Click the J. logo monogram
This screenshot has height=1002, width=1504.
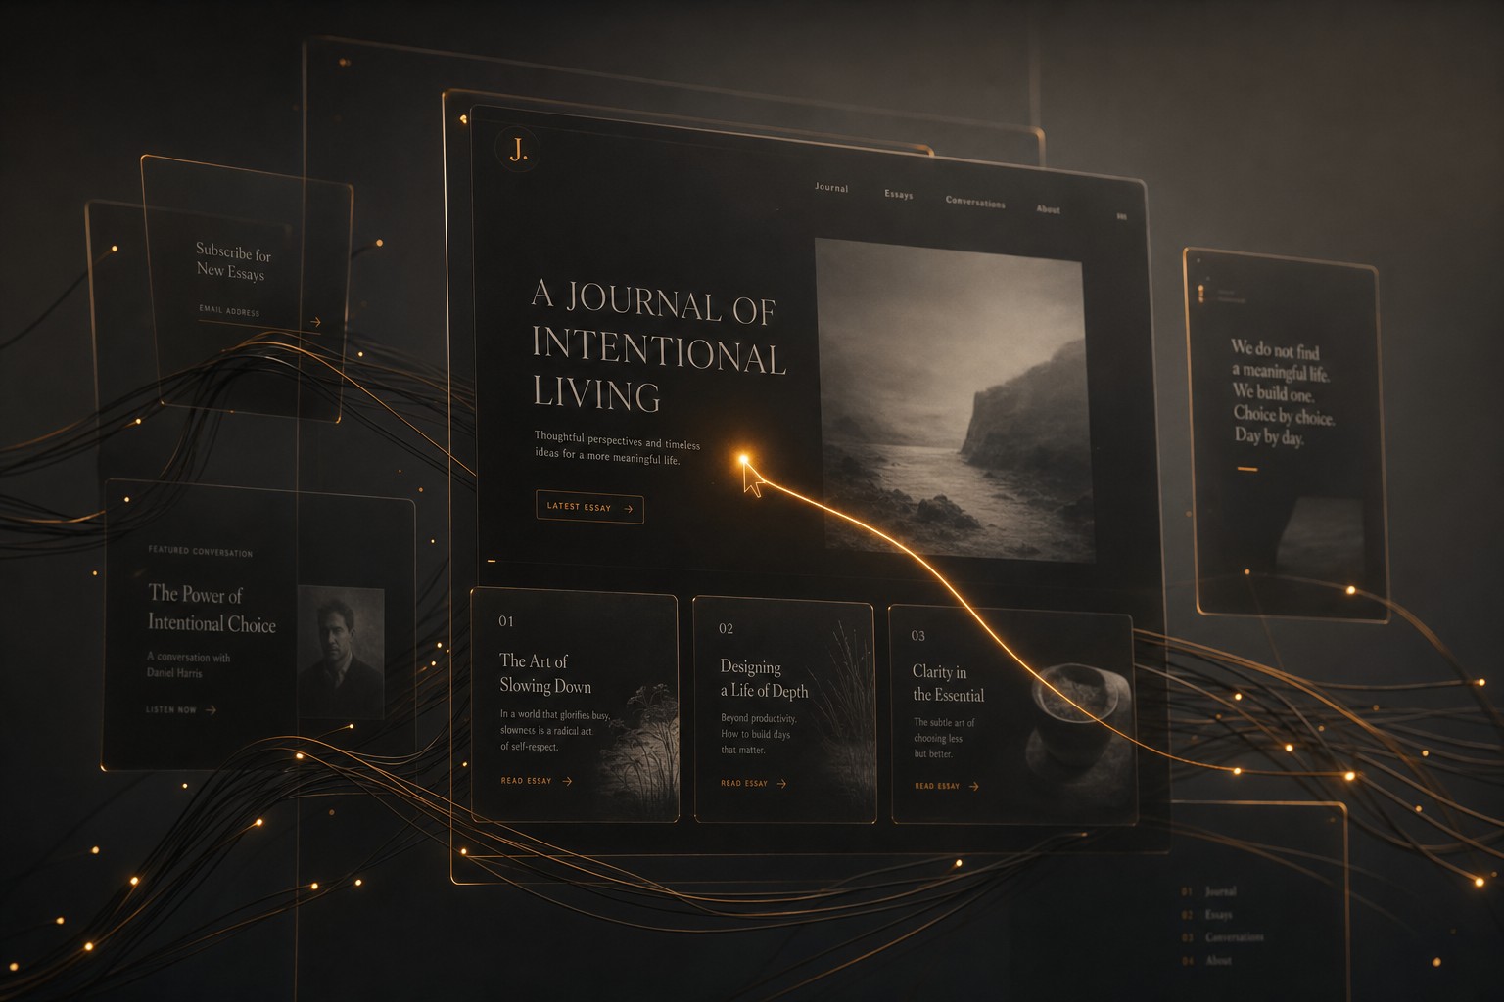(x=518, y=150)
